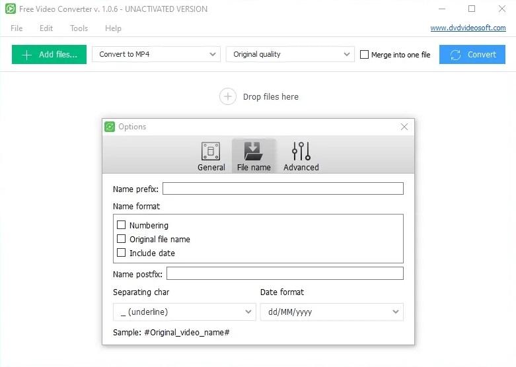Viewport: 516px width, 367px height.
Task: Click the Free Video Converter app icon in title bar
Action: (10, 9)
